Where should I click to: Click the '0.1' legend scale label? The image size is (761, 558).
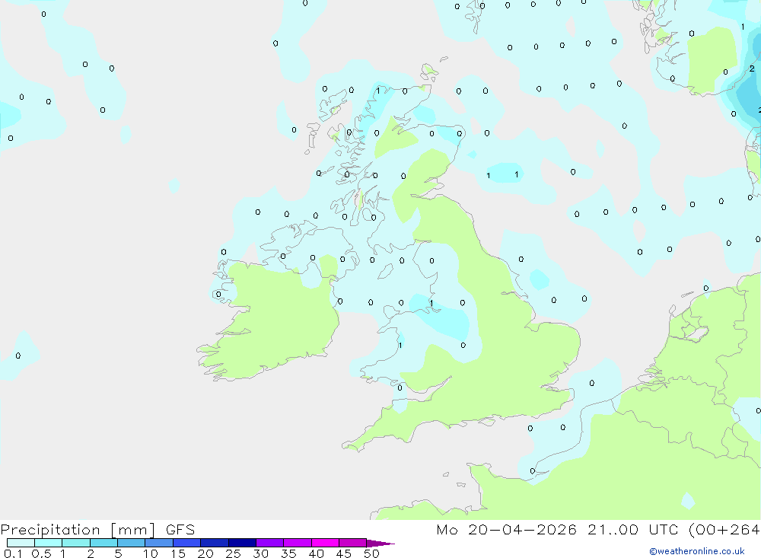(x=13, y=553)
